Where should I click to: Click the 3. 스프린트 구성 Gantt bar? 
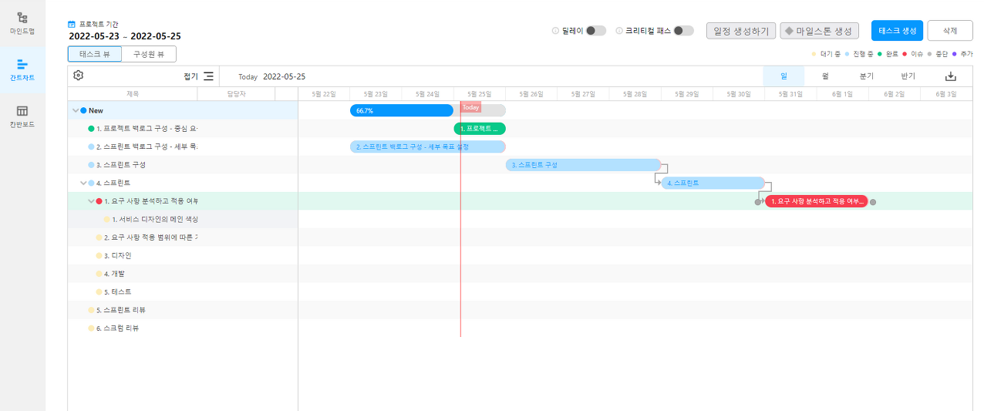pyautogui.click(x=584, y=165)
